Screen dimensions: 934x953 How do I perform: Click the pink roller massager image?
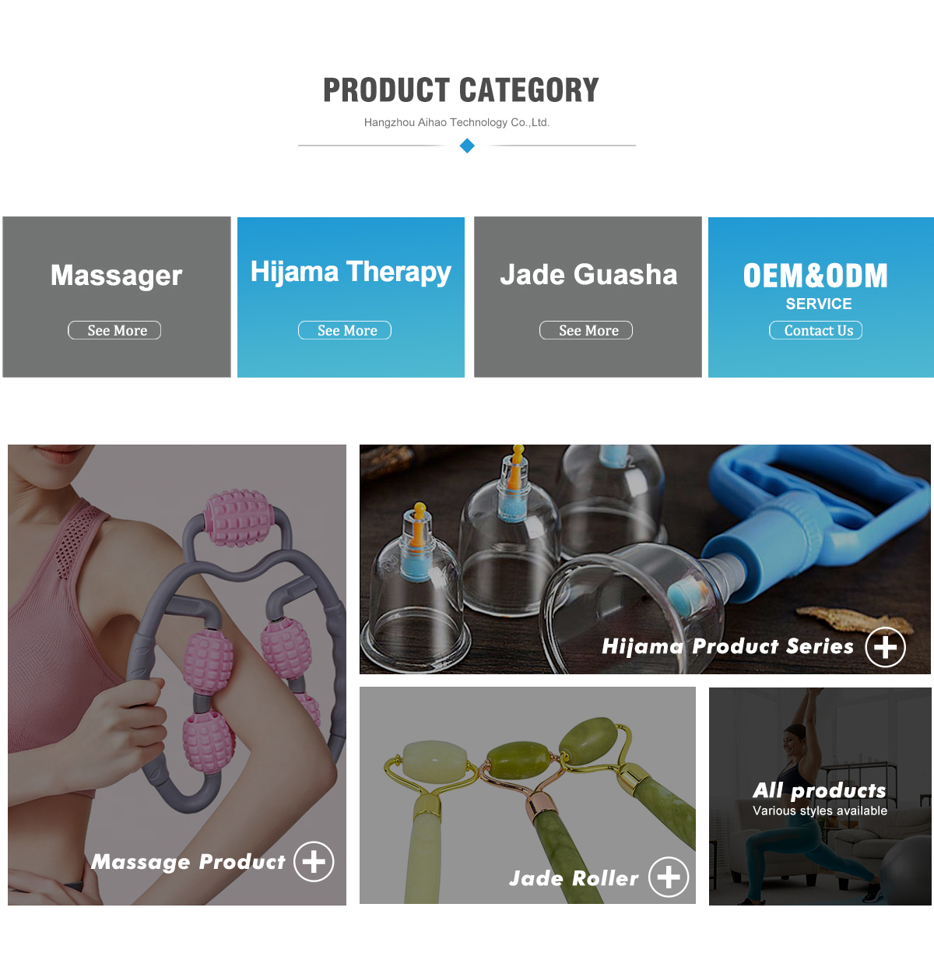coord(177,674)
